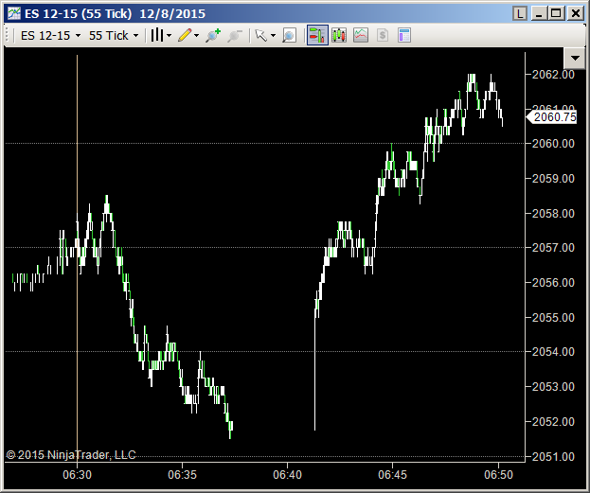This screenshot has height=493, width=590.
Task: Select the arrow cursor tool
Action: pos(260,35)
